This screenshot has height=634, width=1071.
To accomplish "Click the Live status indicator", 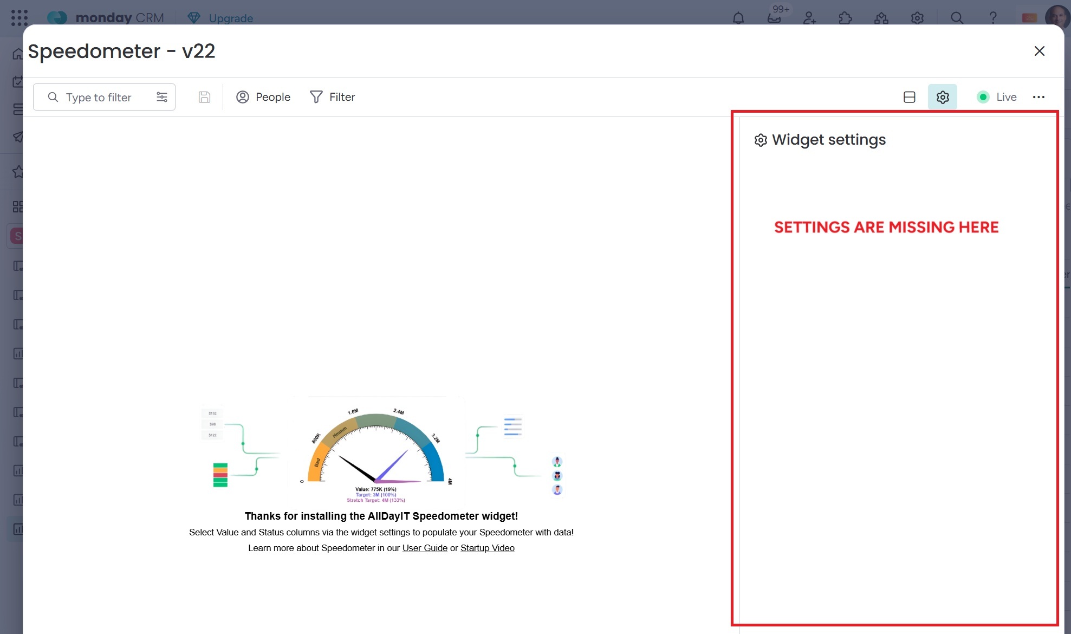I will pyautogui.click(x=997, y=97).
